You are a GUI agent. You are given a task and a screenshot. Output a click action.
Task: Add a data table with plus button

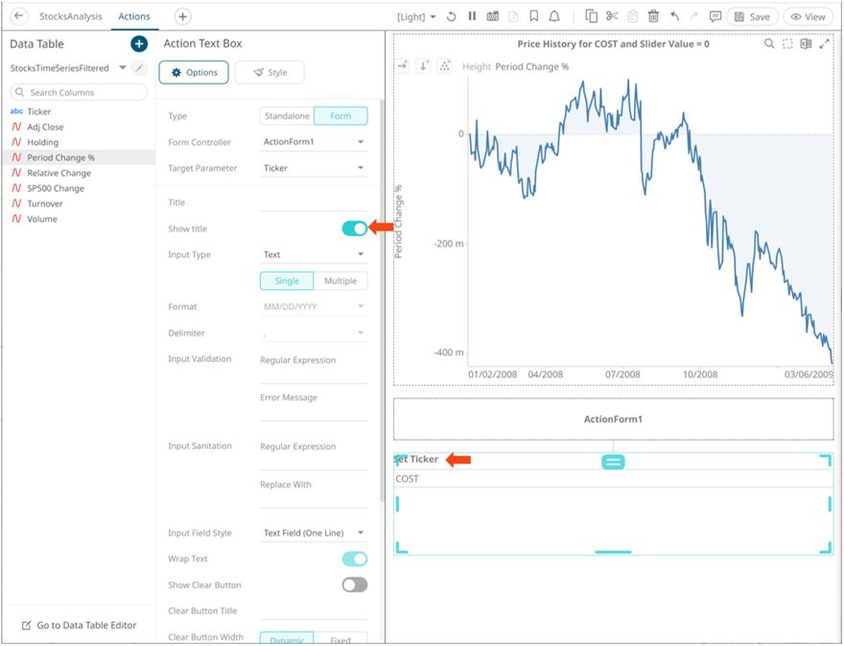click(139, 44)
